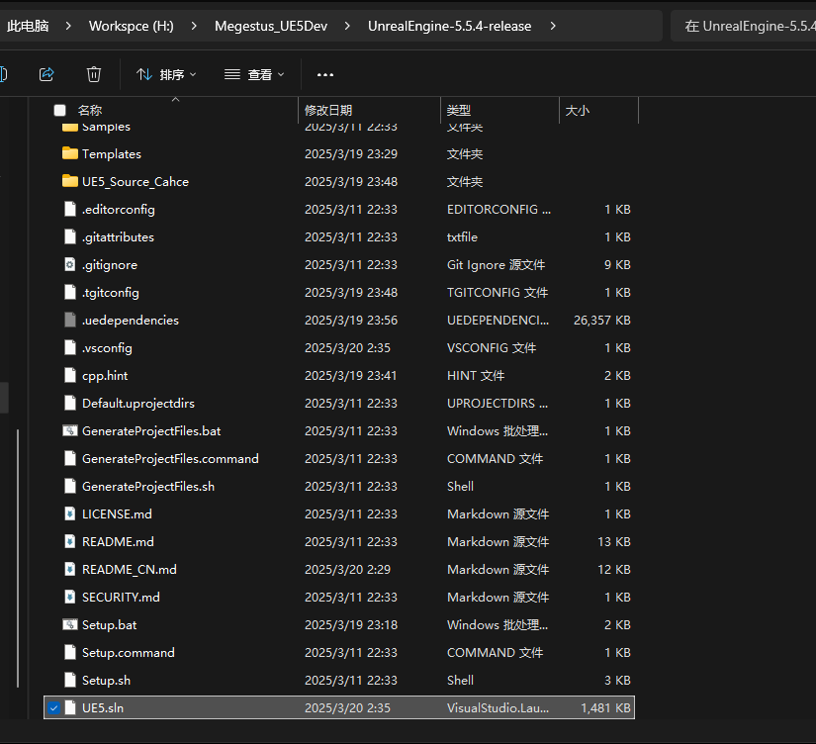The height and width of the screenshot is (744, 816).
Task: Expand chevron after 此电脑 breadcrumb
Action: 68,26
